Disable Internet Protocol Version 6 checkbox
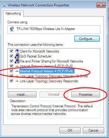 point(11,66)
